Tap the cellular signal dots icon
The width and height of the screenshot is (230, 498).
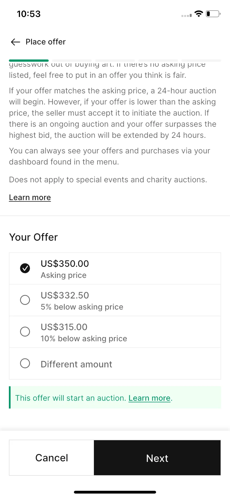[x=186, y=16]
